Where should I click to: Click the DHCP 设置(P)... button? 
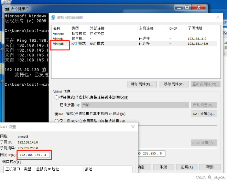204,143
